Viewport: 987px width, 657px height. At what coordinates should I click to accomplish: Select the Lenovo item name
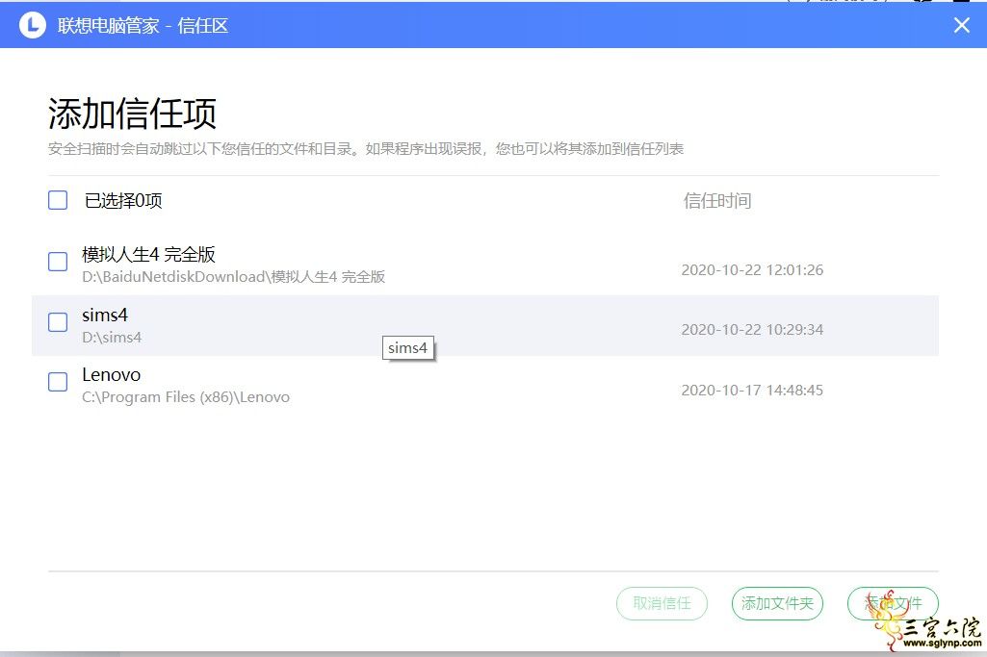pyautogui.click(x=112, y=375)
